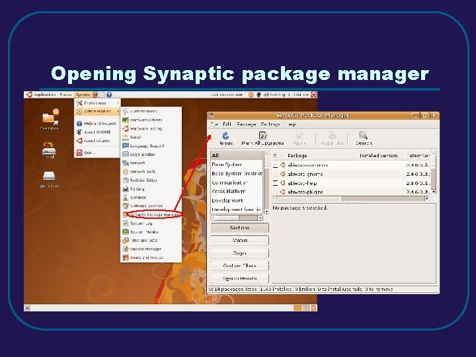Click the Reload toolbar icon in Synaptic
The image size is (476, 357).
(225, 136)
